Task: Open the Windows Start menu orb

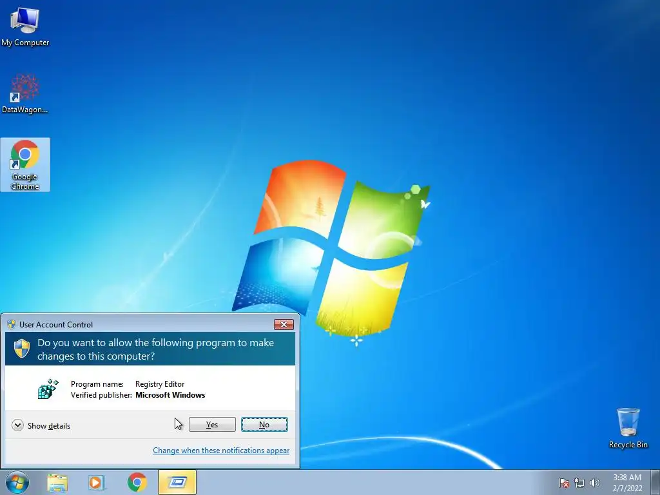Action: tap(17, 482)
